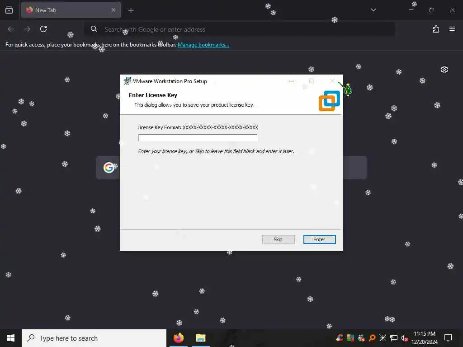Click the Enter button in VMware setup
463x347 pixels.
[x=319, y=239]
